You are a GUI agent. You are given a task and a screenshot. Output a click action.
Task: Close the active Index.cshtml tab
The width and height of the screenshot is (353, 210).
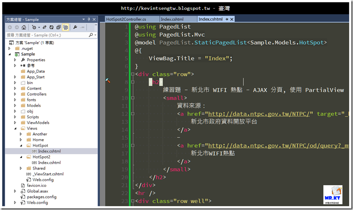[x=231, y=19]
